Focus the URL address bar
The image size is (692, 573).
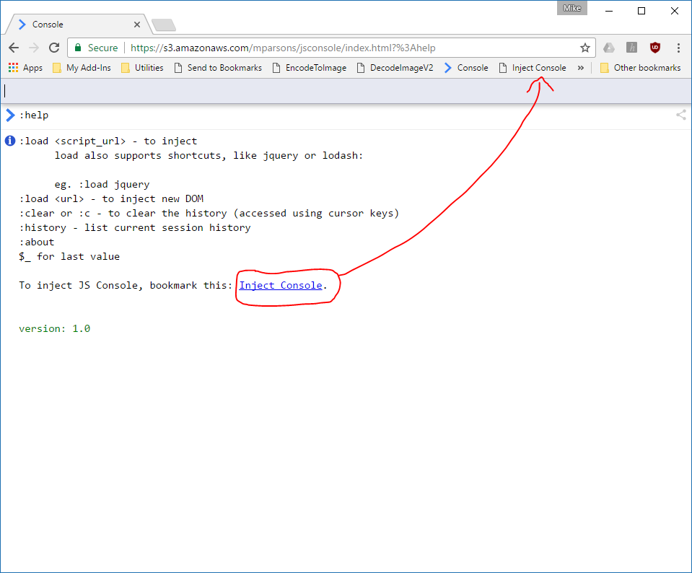coord(331,48)
